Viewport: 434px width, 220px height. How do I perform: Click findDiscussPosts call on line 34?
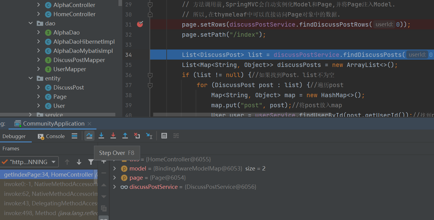(373, 55)
